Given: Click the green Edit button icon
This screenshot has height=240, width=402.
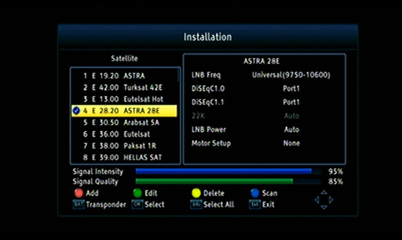Looking at the screenshot, I should pos(138,193).
